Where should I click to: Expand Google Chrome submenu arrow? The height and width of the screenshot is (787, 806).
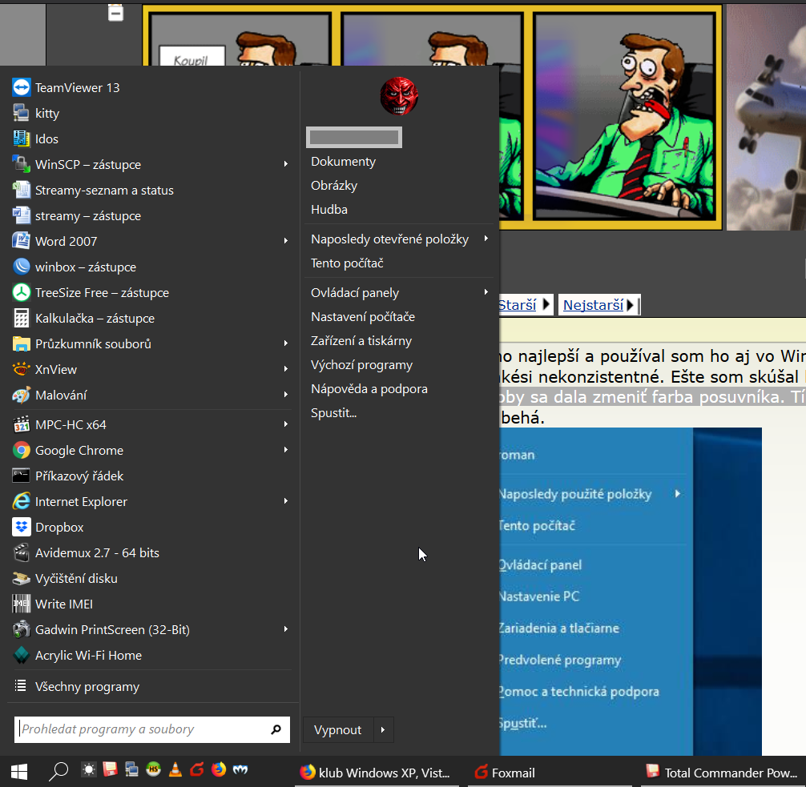(286, 450)
